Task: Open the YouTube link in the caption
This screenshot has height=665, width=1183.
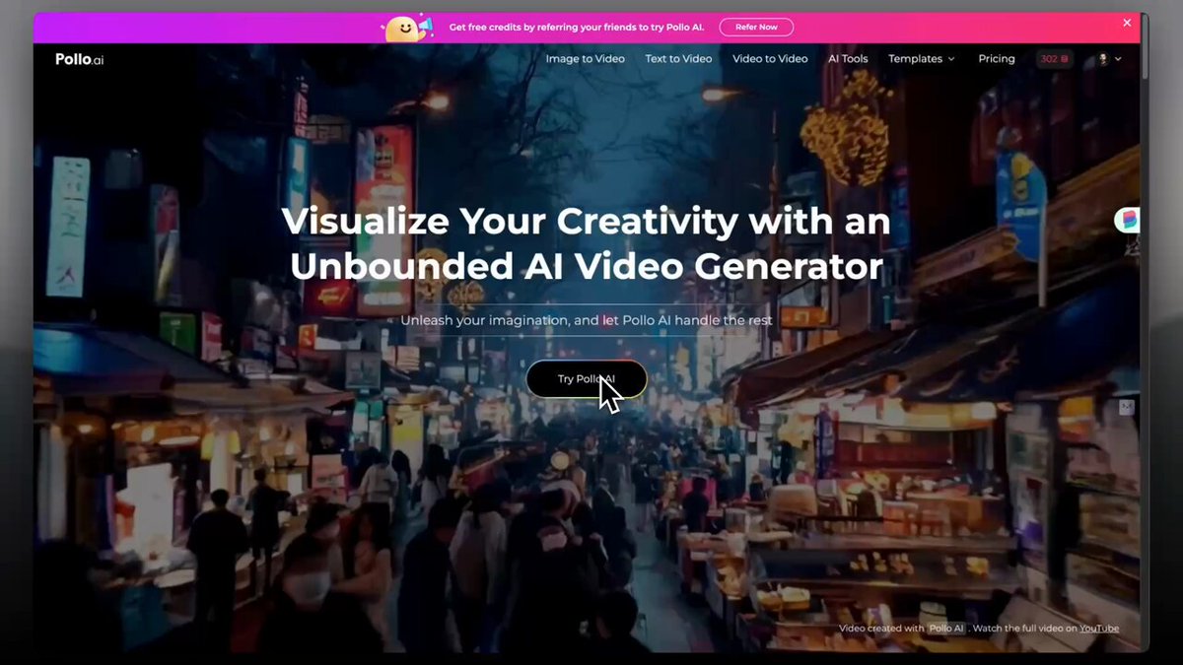Action: click(1099, 629)
